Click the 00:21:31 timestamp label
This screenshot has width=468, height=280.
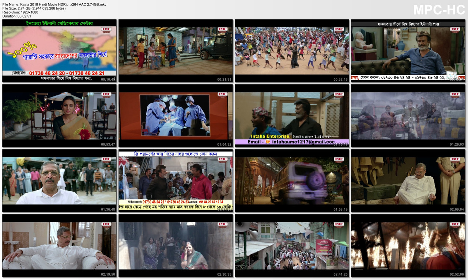tap(224, 80)
